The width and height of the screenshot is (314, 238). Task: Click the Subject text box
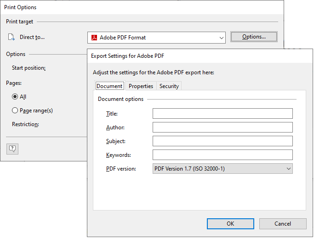pyautogui.click(x=223, y=141)
